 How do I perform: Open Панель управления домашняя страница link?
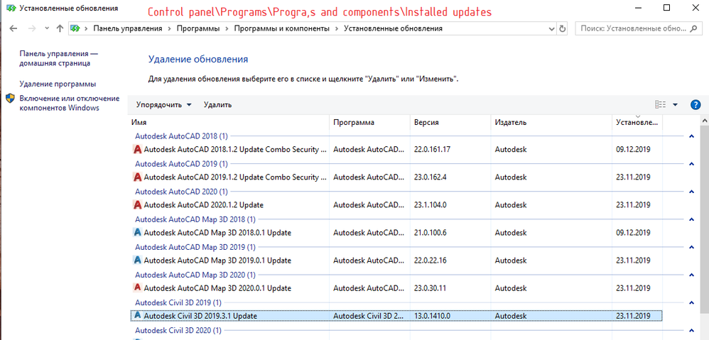point(59,58)
